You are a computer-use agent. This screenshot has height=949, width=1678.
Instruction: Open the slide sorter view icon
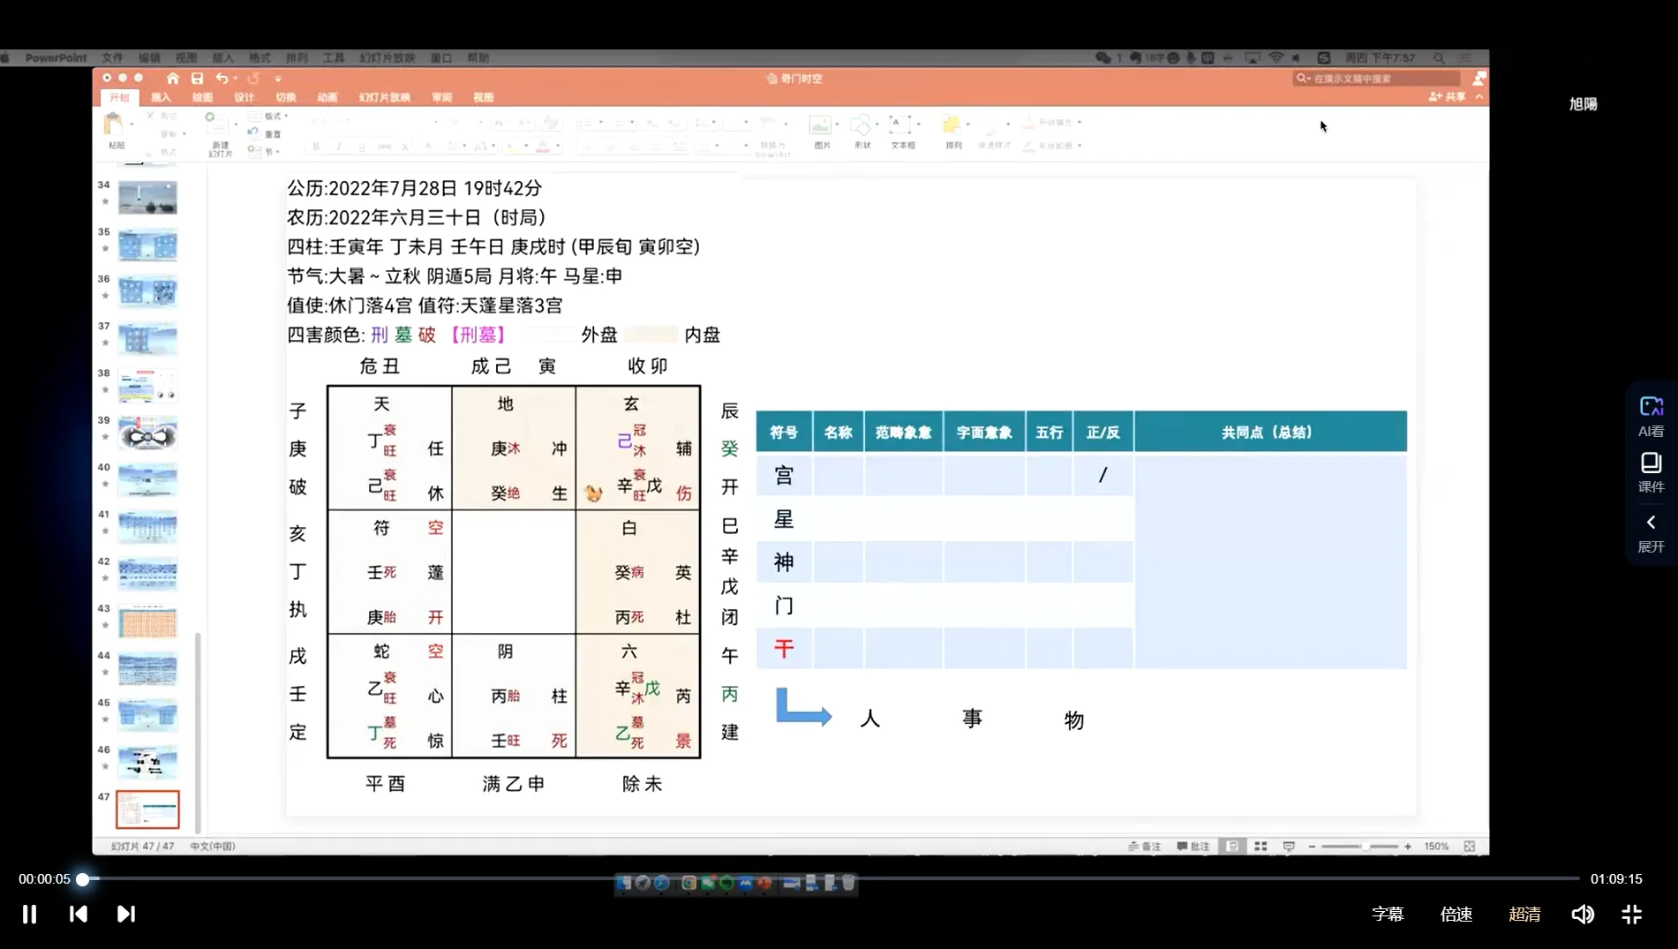(1260, 847)
